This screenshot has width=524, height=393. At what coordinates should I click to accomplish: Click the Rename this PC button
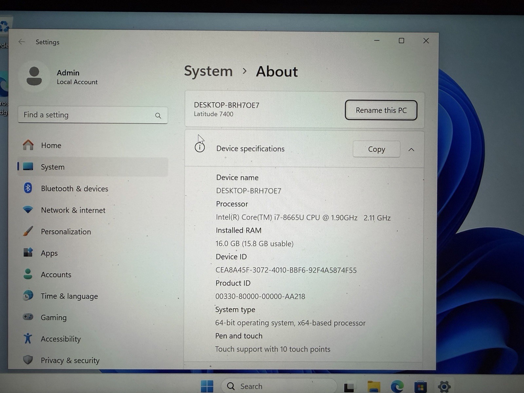pos(381,110)
